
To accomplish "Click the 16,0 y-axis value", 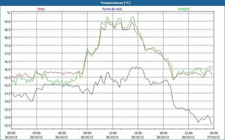I will tap(8, 69).
